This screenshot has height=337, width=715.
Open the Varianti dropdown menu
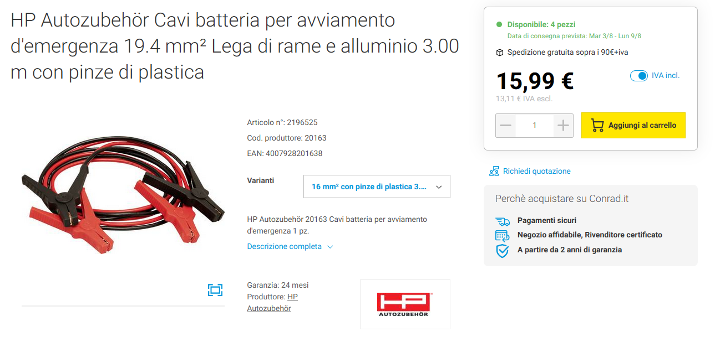377,186
